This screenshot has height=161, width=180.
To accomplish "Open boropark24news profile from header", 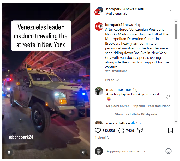I will [x=120, y=9].
